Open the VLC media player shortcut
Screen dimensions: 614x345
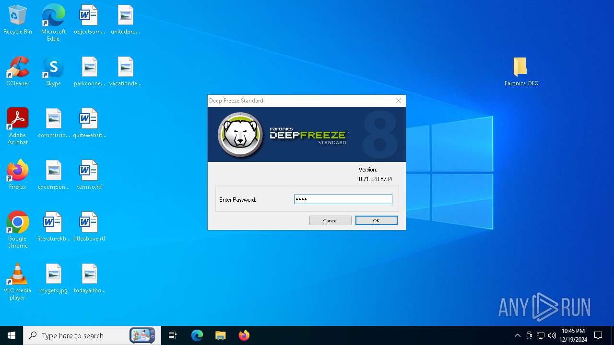18,282
